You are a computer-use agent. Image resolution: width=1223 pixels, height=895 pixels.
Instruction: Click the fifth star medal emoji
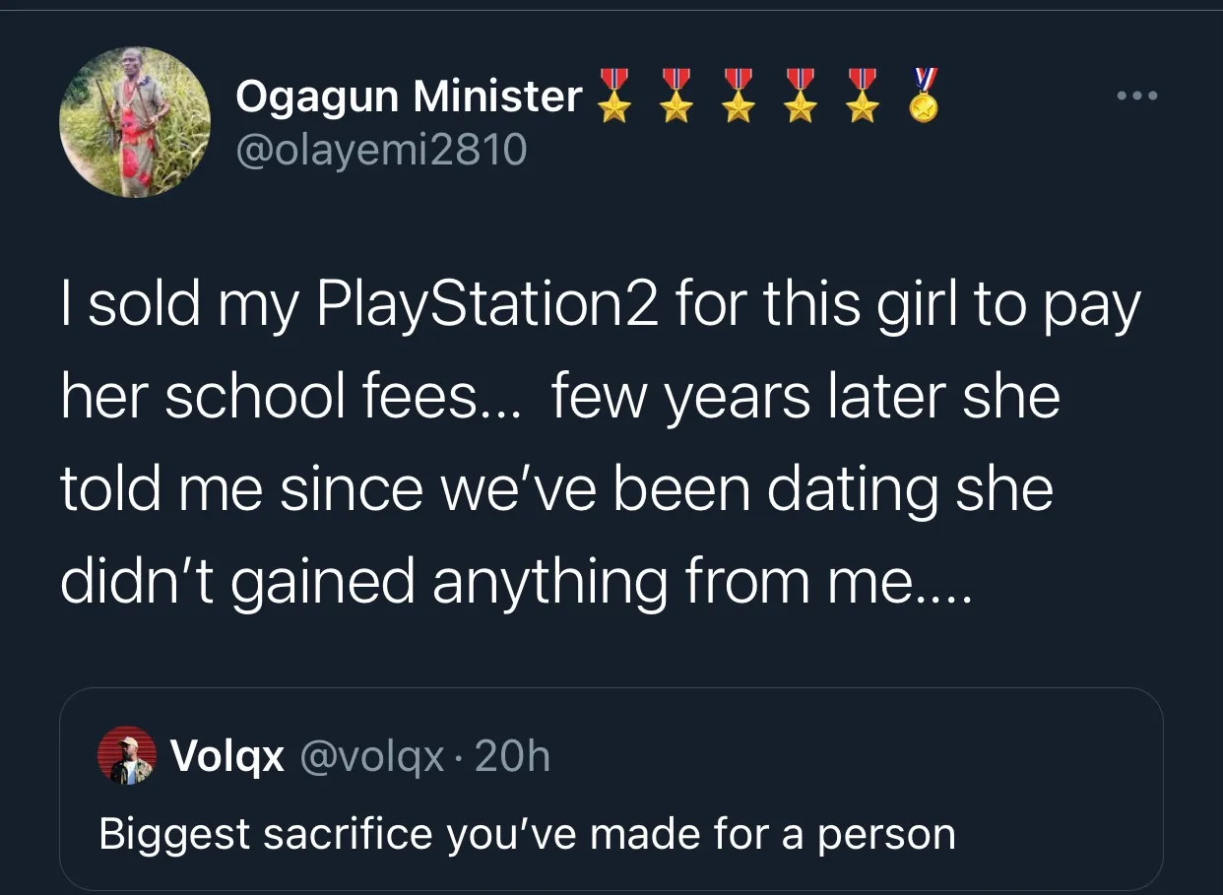pyautogui.click(x=863, y=96)
